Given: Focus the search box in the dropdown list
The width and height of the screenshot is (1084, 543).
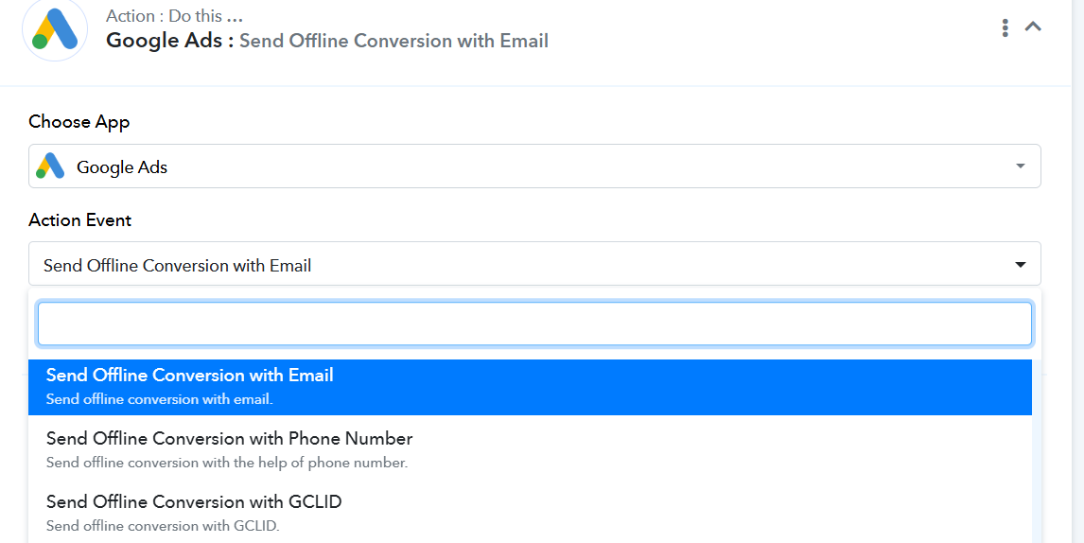Looking at the screenshot, I should pyautogui.click(x=534, y=323).
